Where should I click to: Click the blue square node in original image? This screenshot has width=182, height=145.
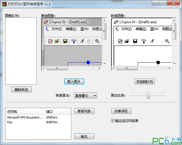point(88,62)
